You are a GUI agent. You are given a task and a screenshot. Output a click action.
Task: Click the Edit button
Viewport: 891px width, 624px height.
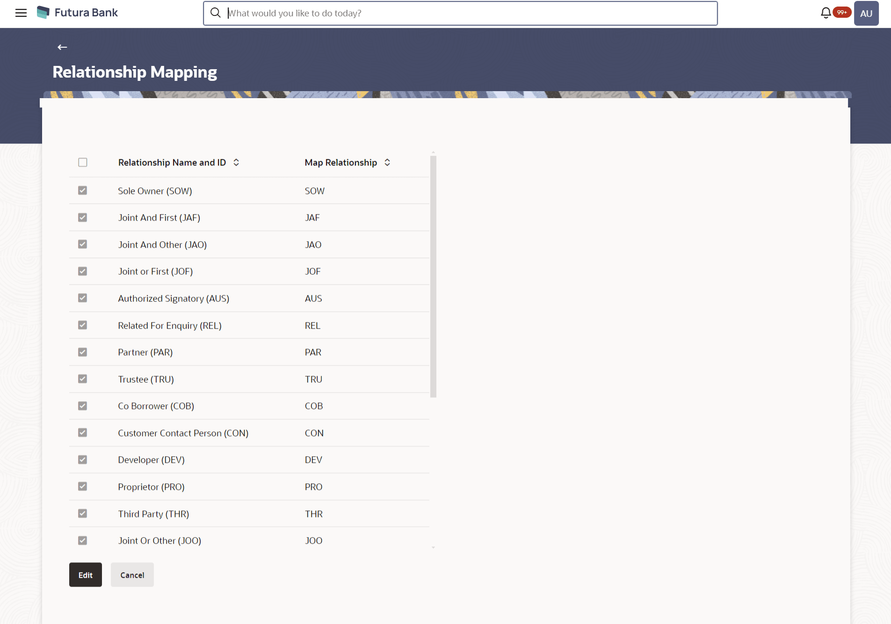86,574
